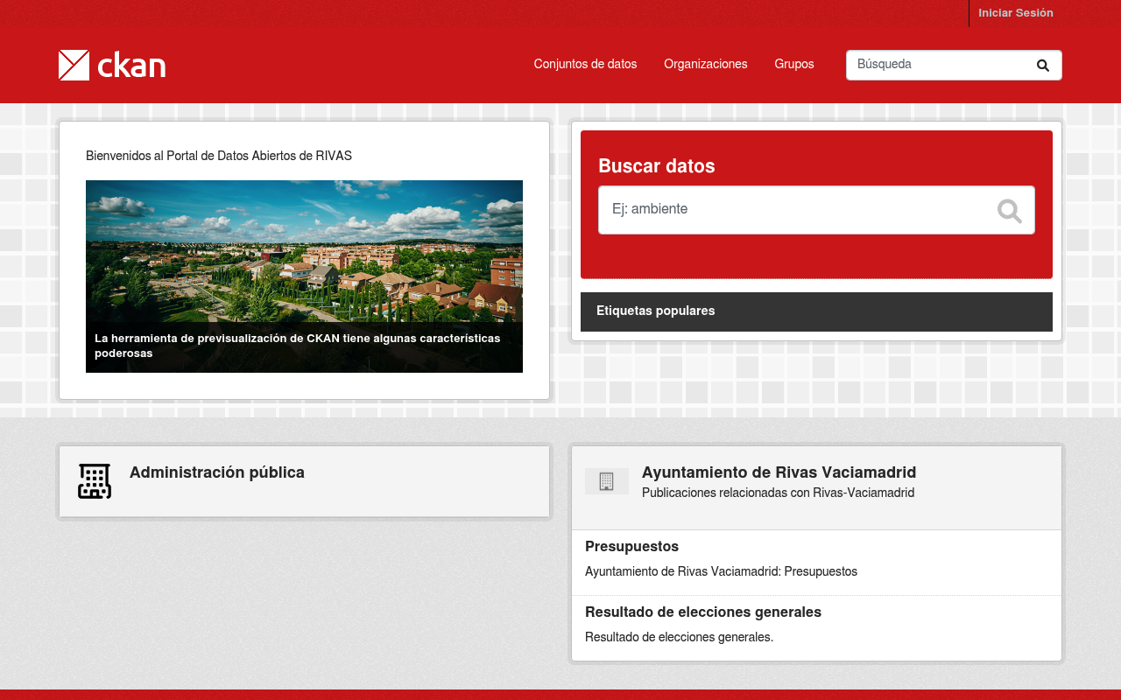Open the Presupuestos dataset
Screen dimensions: 1121x700
point(631,547)
